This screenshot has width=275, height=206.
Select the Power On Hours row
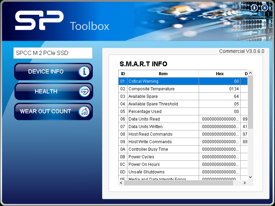click(183, 164)
